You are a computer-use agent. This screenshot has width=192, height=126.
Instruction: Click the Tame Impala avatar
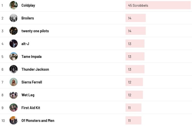(x=13, y=56)
